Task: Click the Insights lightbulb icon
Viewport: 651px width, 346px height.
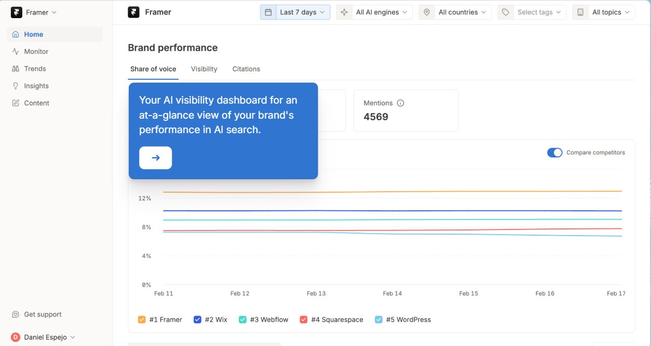Action: [16, 86]
